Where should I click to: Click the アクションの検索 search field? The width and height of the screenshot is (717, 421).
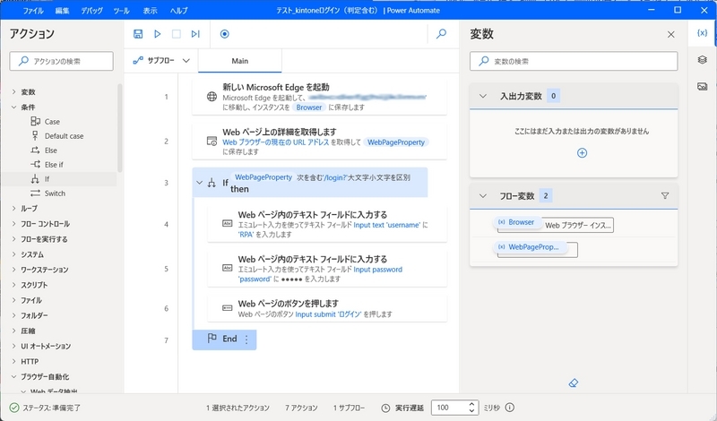pos(61,61)
